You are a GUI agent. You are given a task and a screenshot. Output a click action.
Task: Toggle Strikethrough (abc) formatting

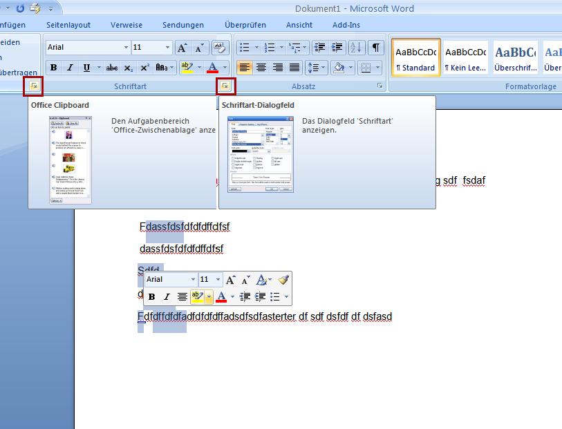tap(112, 67)
